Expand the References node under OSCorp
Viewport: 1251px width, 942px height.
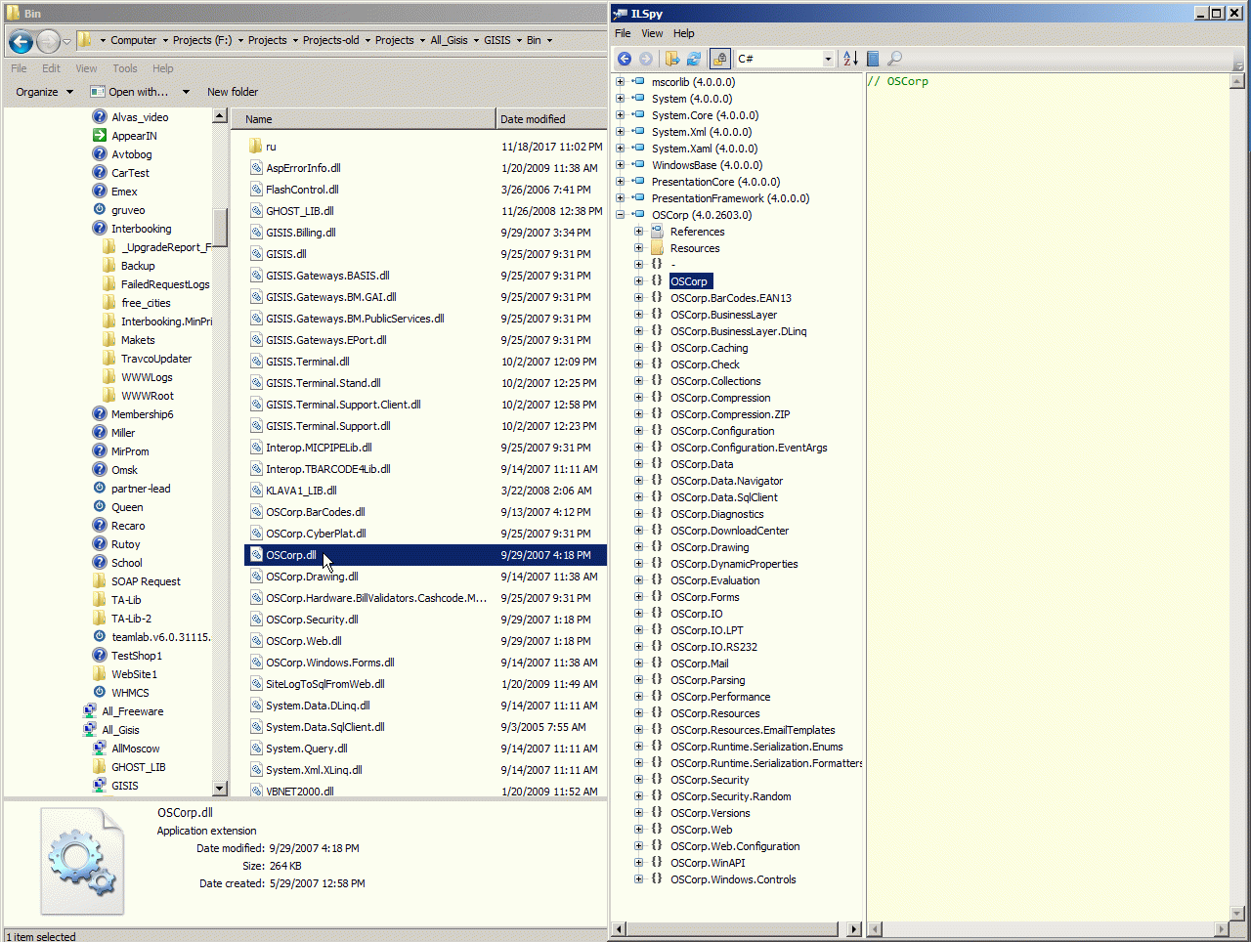coord(638,232)
